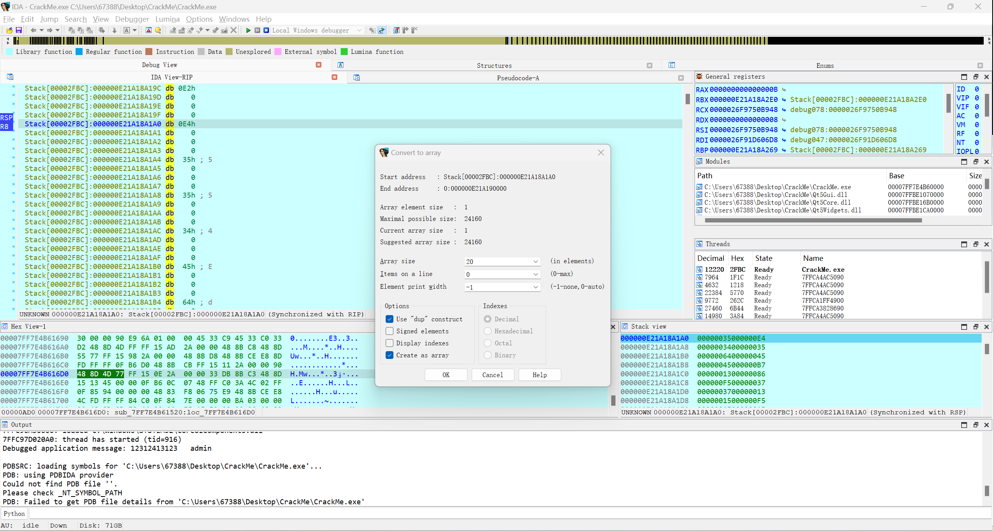
Task: Select the Octal indexes radio button
Action: [488, 343]
